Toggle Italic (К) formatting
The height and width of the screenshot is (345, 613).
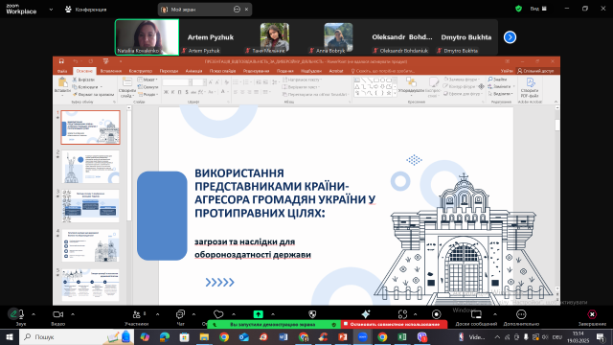(x=172, y=92)
